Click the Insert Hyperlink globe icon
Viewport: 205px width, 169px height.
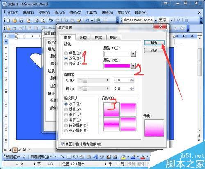click(98, 21)
